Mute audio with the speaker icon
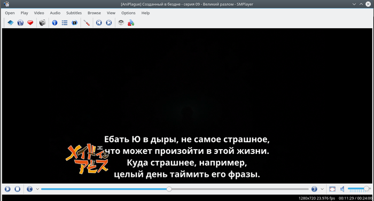This screenshot has width=374, height=201. click(342, 189)
